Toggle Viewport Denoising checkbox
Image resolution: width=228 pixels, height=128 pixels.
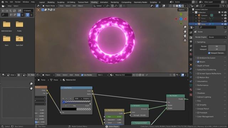(x=209, y=53)
